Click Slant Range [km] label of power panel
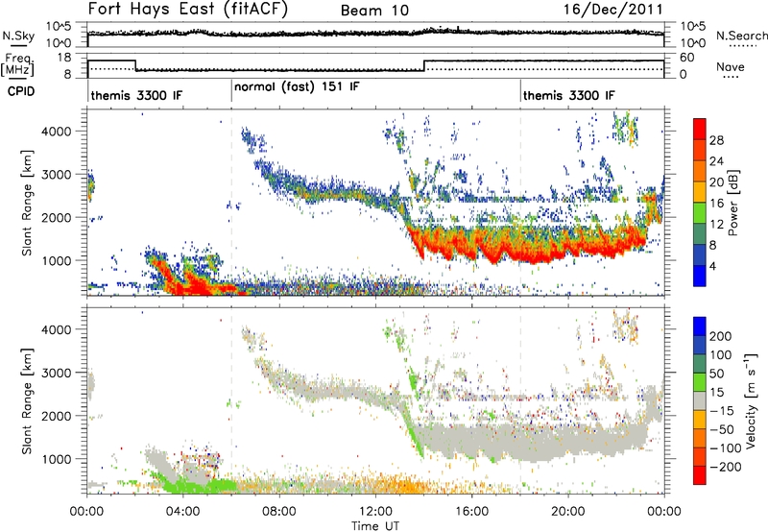 pos(27,203)
